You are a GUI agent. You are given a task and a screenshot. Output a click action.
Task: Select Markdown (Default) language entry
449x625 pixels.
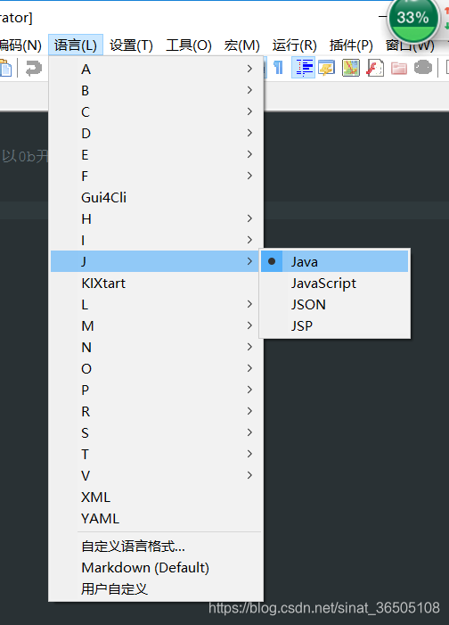[x=156, y=568]
